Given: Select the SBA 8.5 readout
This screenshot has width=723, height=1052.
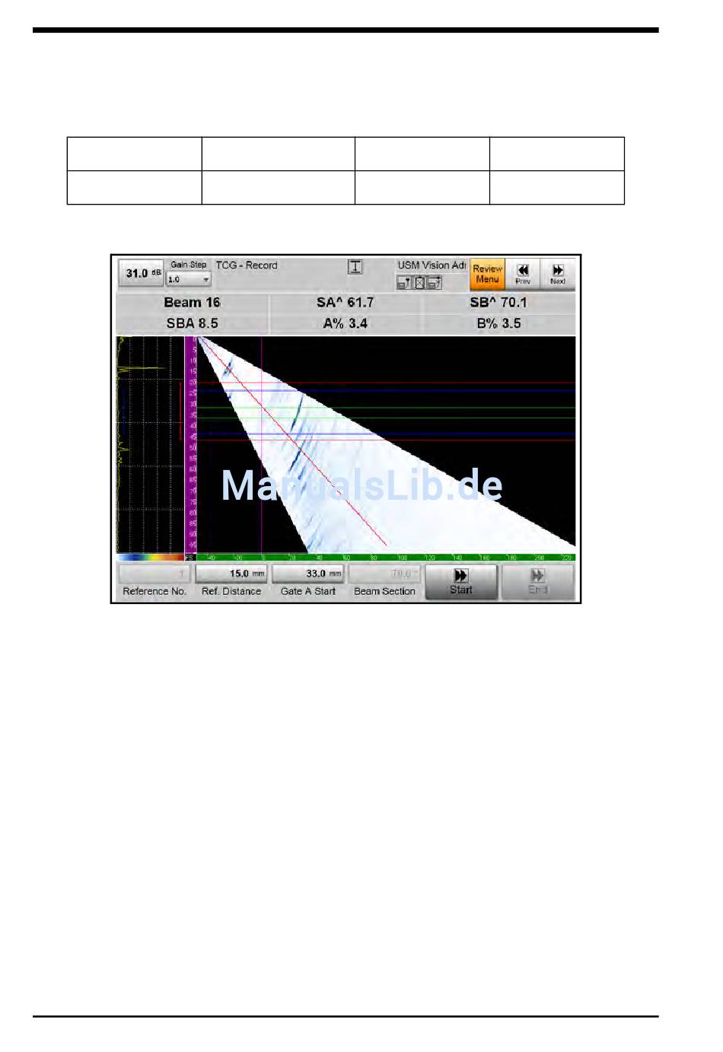Looking at the screenshot, I should (192, 323).
